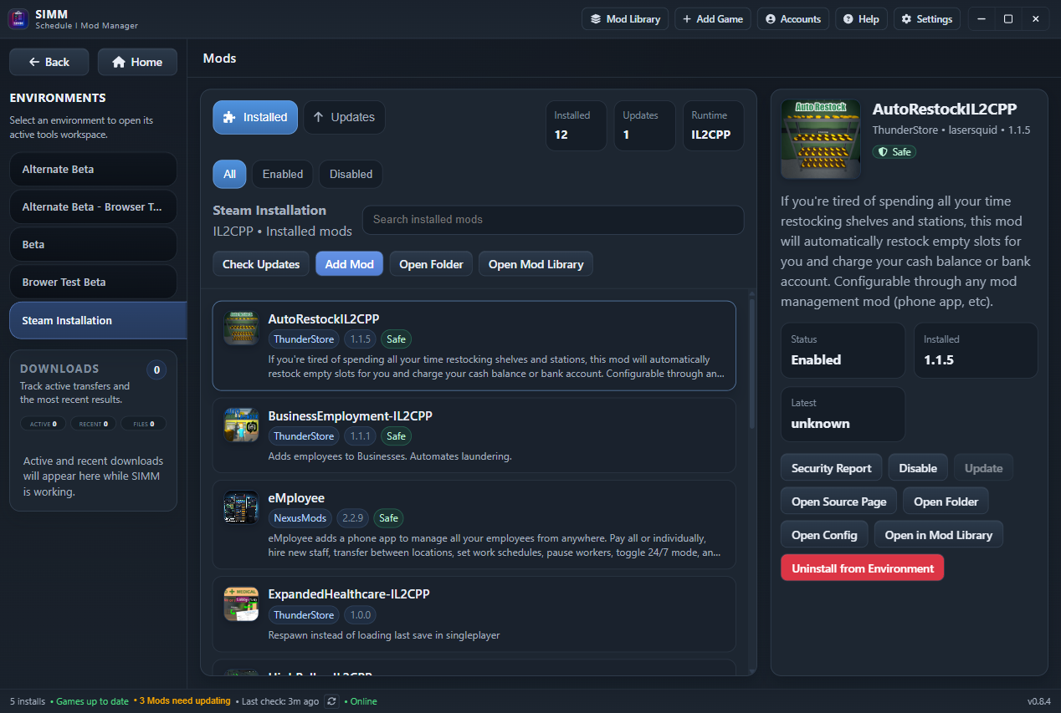Image resolution: width=1061 pixels, height=713 pixels.
Task: Click Safe badge on BusinessEmployment-IL2CPP row
Action: pos(396,436)
